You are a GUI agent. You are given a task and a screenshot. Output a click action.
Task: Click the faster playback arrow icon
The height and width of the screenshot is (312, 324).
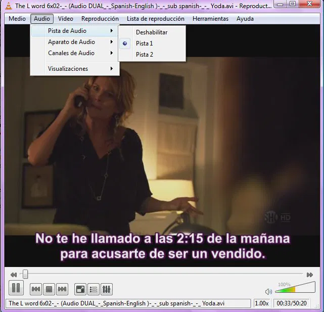[x=310, y=275]
